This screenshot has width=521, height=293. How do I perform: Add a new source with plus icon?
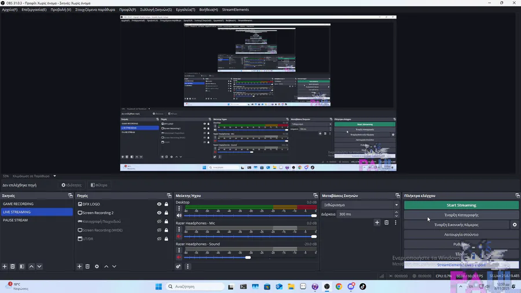[x=79, y=266]
